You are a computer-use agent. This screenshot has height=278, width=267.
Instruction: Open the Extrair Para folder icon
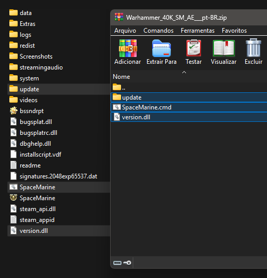[x=162, y=48]
